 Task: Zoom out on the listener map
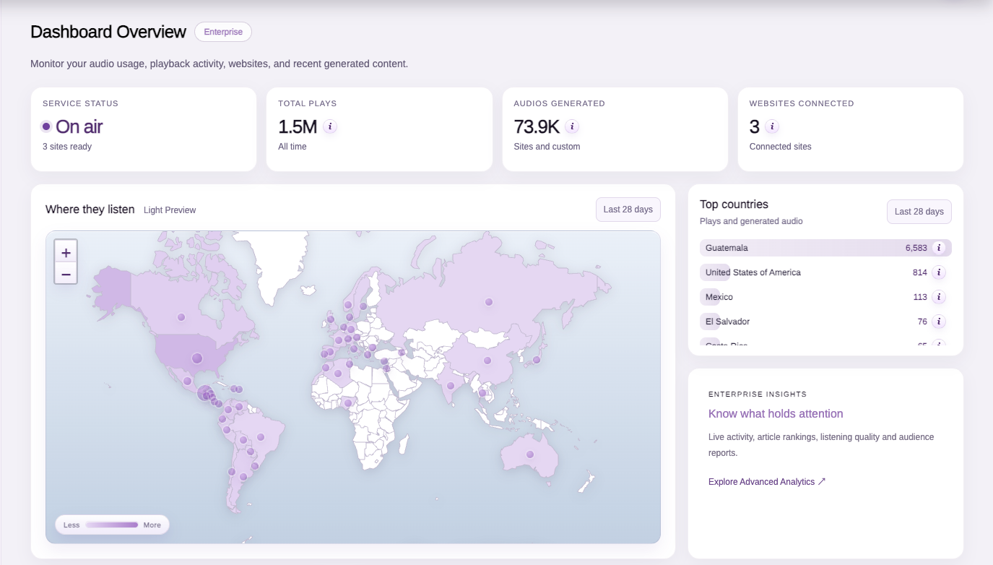point(66,273)
